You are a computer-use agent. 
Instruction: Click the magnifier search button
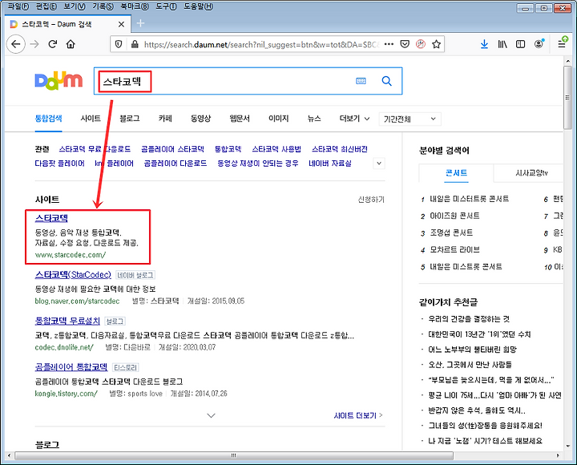[386, 81]
